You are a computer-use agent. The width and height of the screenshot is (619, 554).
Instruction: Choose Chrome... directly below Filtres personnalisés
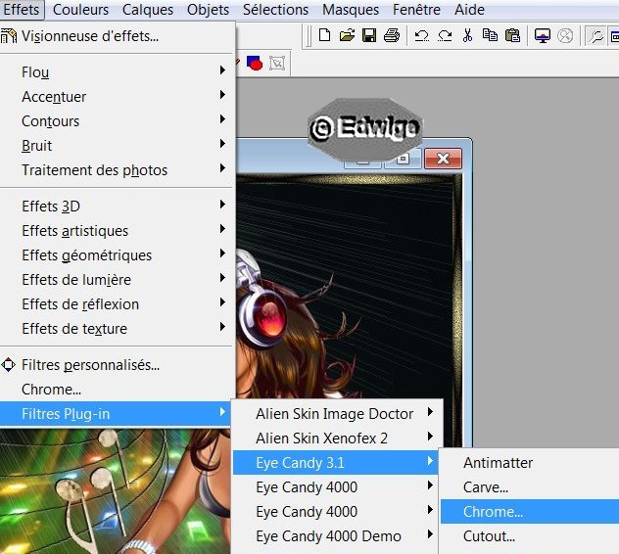pos(117,390)
